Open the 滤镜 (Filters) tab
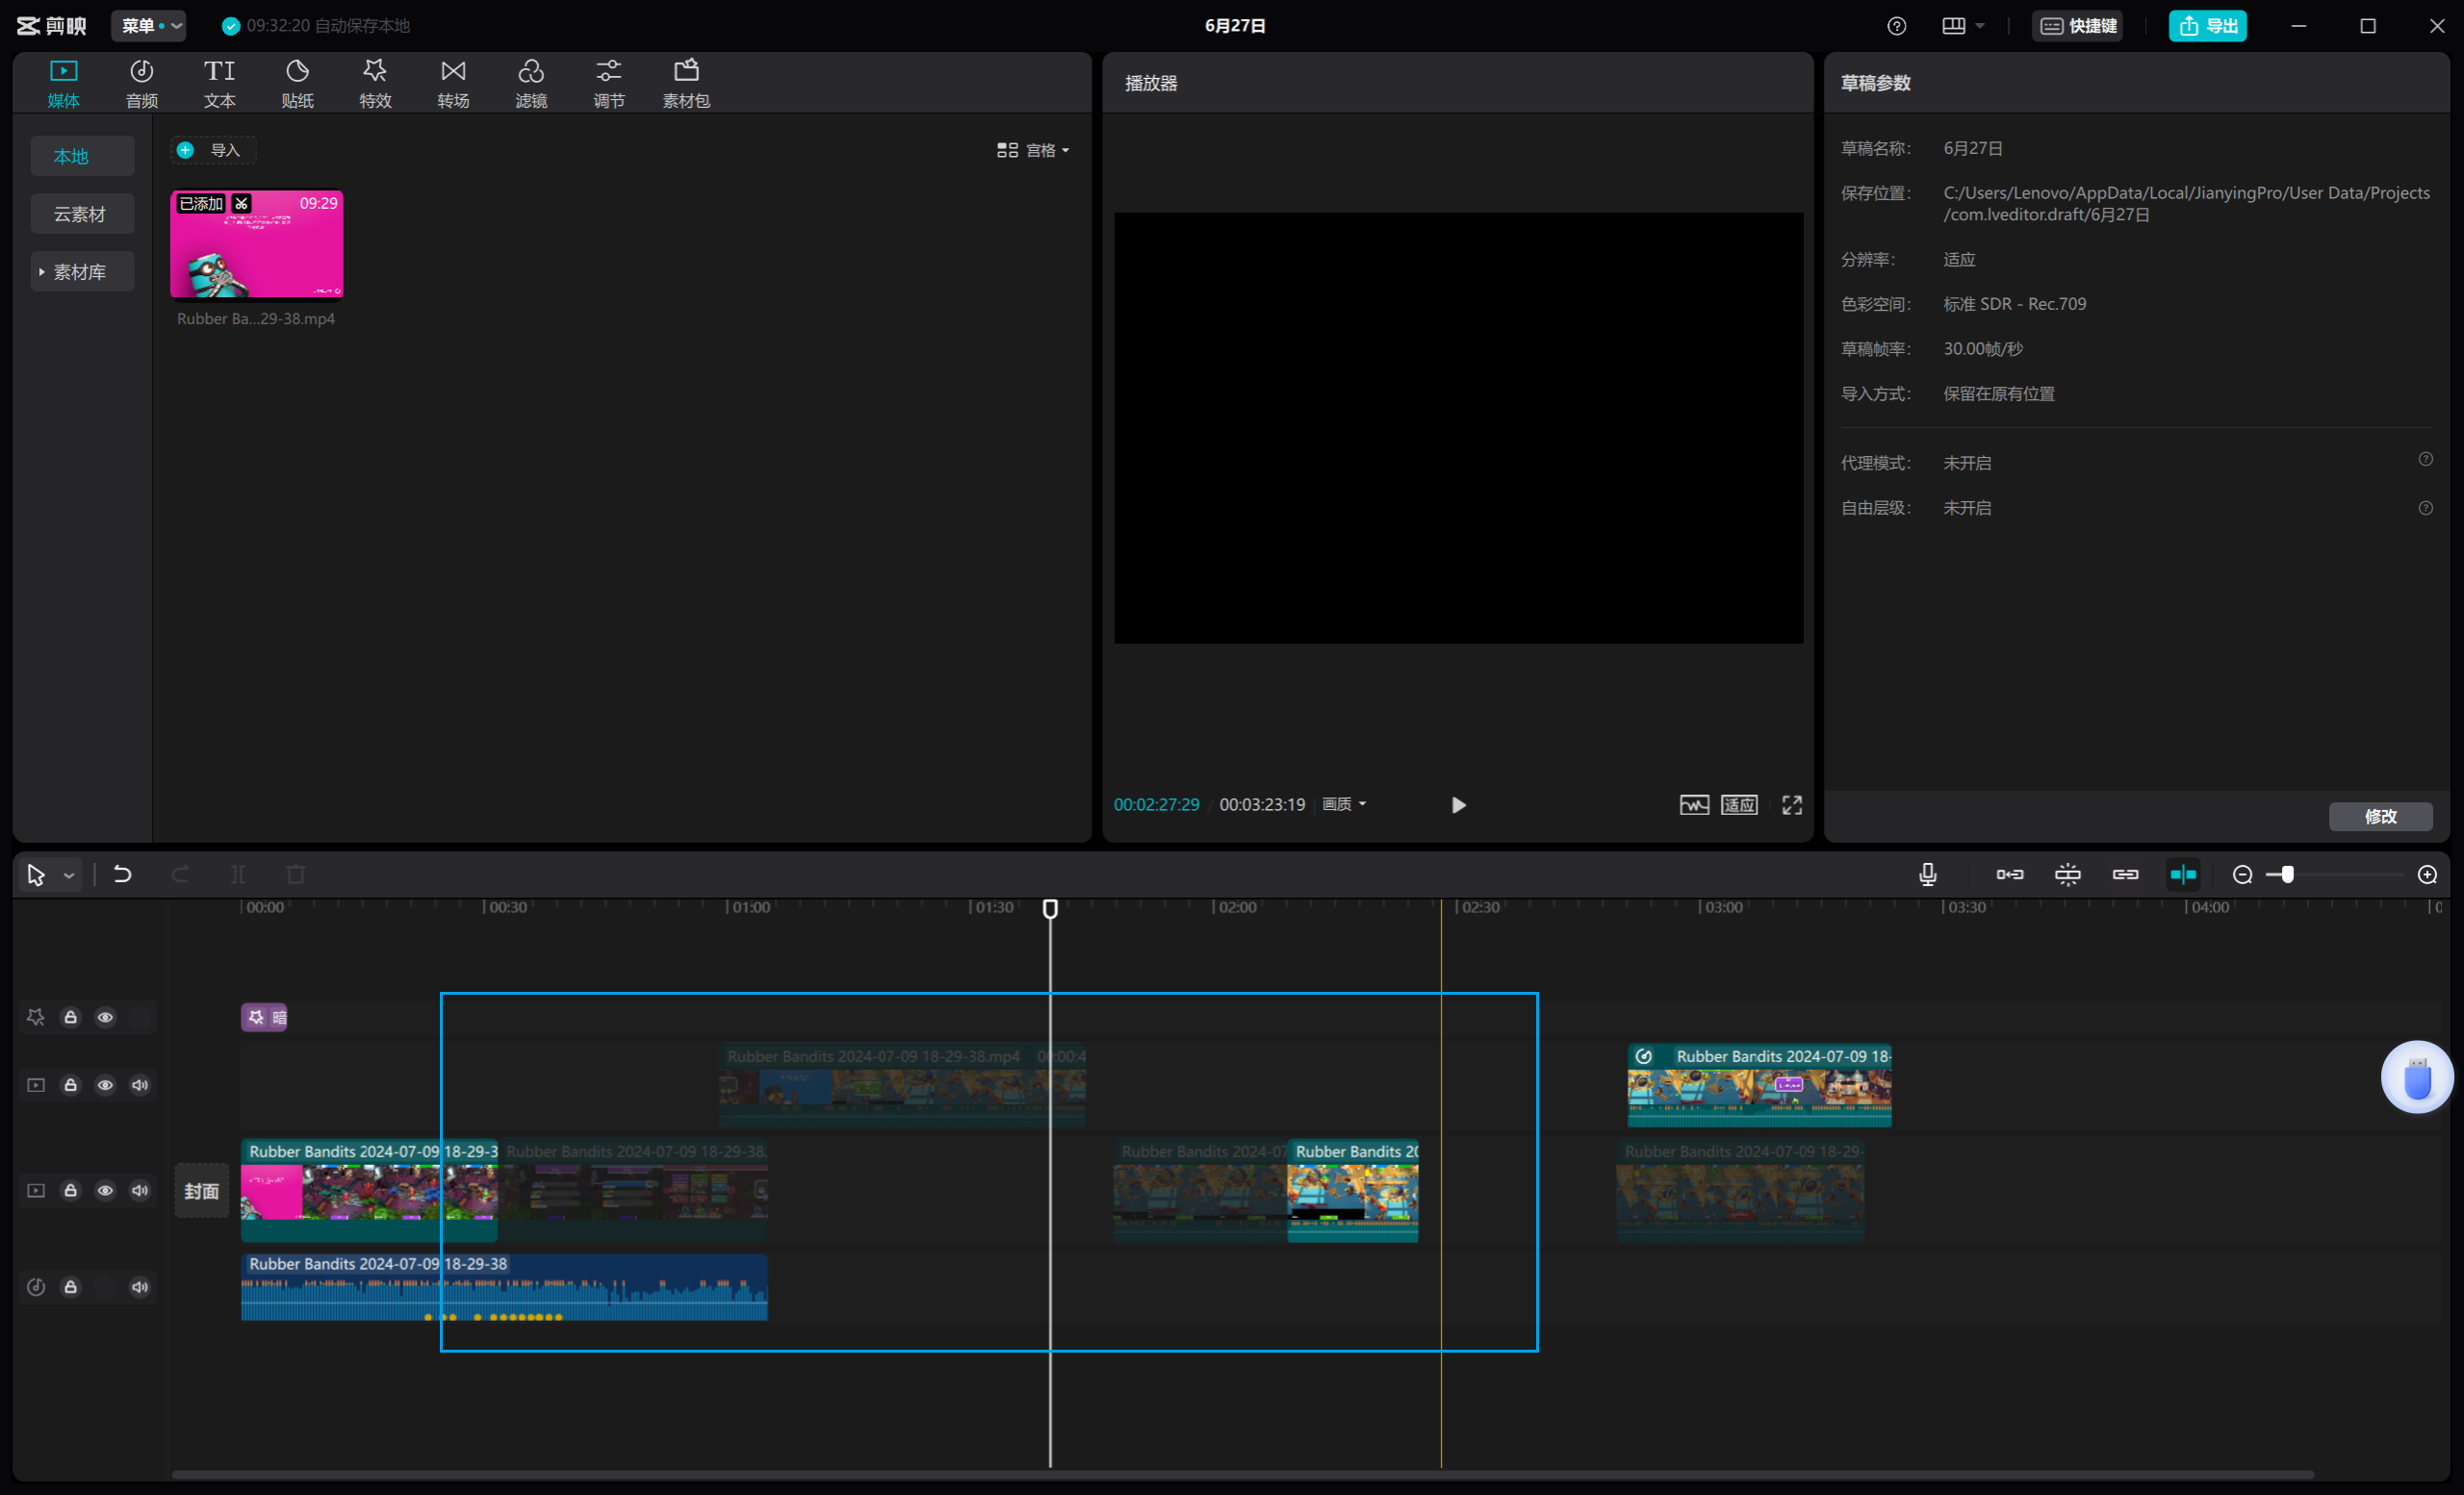This screenshot has height=1495, width=2464. click(531, 83)
